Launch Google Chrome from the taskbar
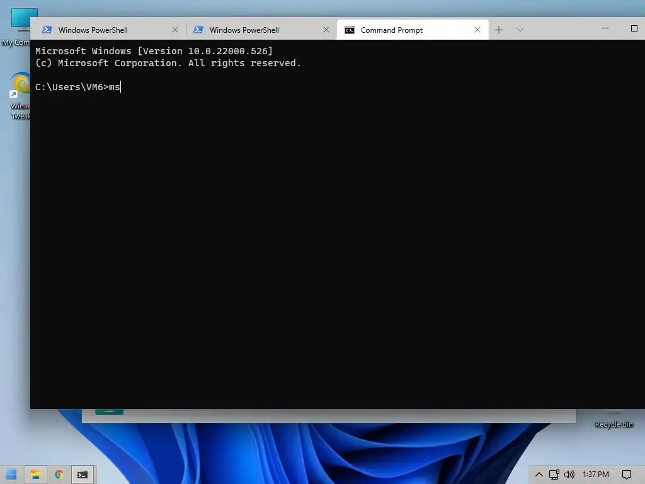The width and height of the screenshot is (645, 484). tap(59, 474)
